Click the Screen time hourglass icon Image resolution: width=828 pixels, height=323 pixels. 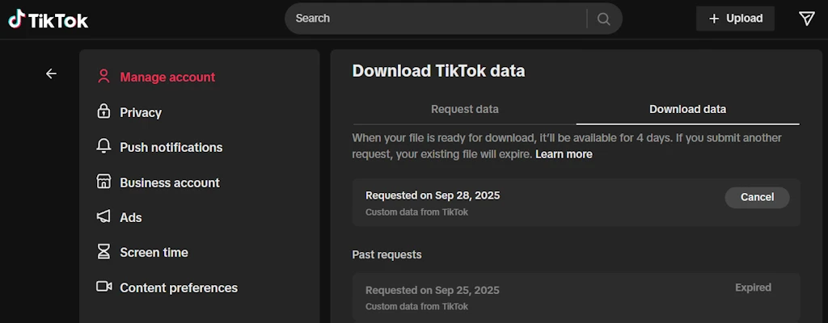[x=103, y=252]
